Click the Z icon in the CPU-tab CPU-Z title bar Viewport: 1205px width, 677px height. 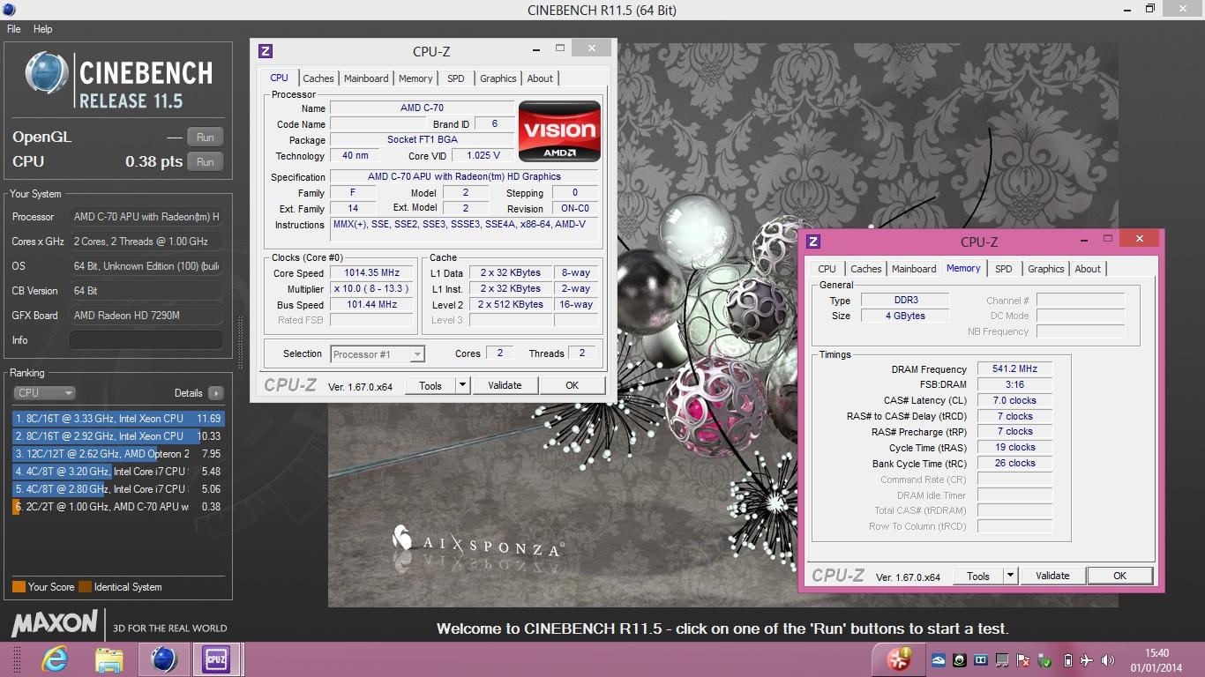pos(266,51)
